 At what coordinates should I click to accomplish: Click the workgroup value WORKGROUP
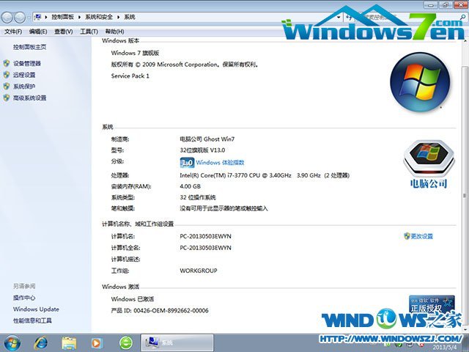(199, 271)
